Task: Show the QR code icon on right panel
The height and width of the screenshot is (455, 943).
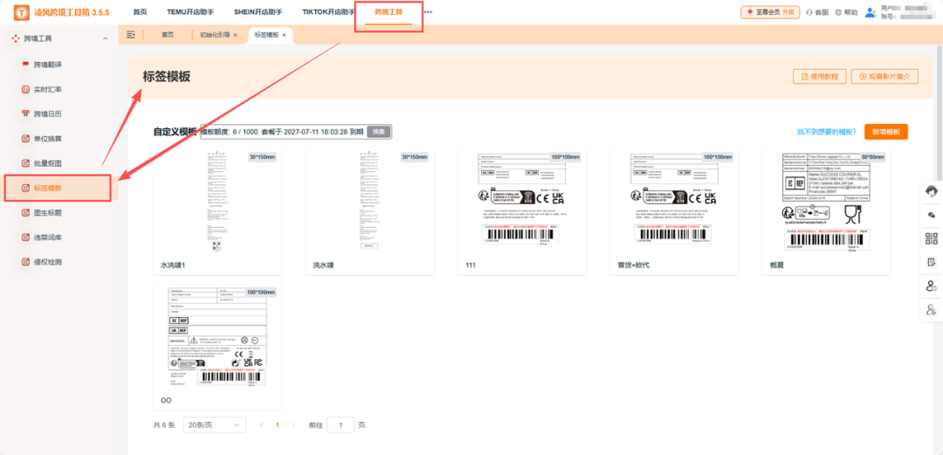Action: [x=932, y=238]
